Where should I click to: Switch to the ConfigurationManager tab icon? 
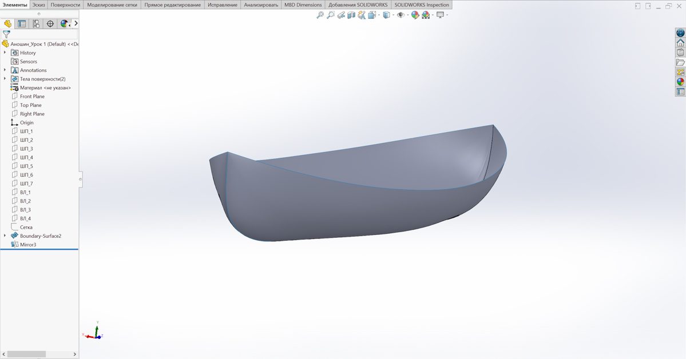pyautogui.click(x=36, y=24)
